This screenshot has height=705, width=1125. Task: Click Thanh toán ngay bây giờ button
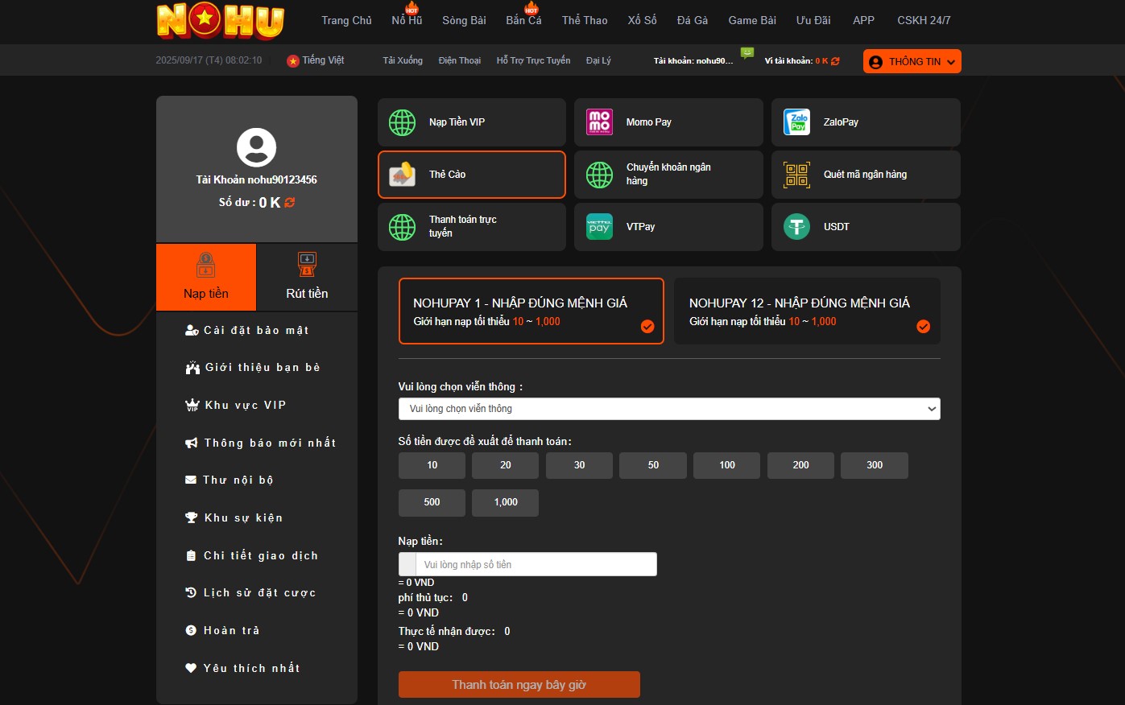pos(519,685)
